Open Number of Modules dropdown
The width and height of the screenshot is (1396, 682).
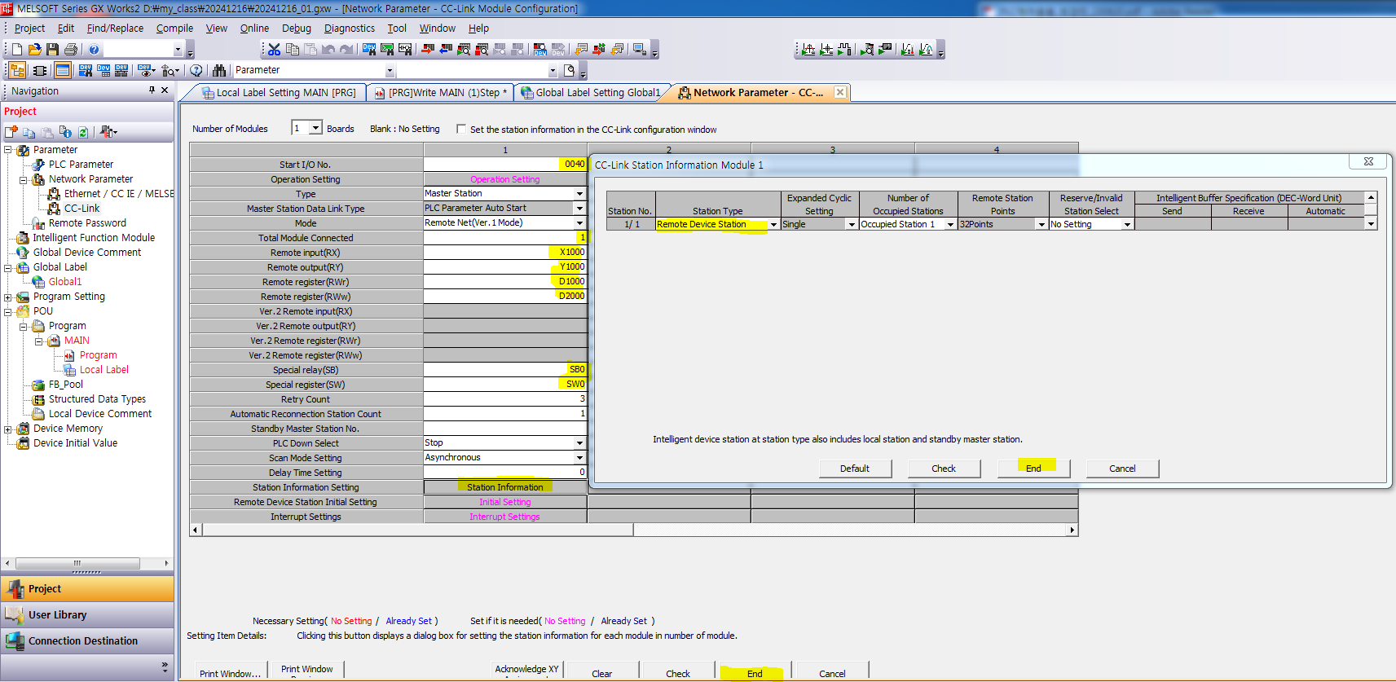click(315, 128)
